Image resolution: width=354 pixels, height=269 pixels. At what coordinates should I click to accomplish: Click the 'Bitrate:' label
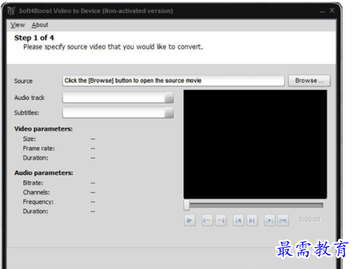[x=33, y=183]
